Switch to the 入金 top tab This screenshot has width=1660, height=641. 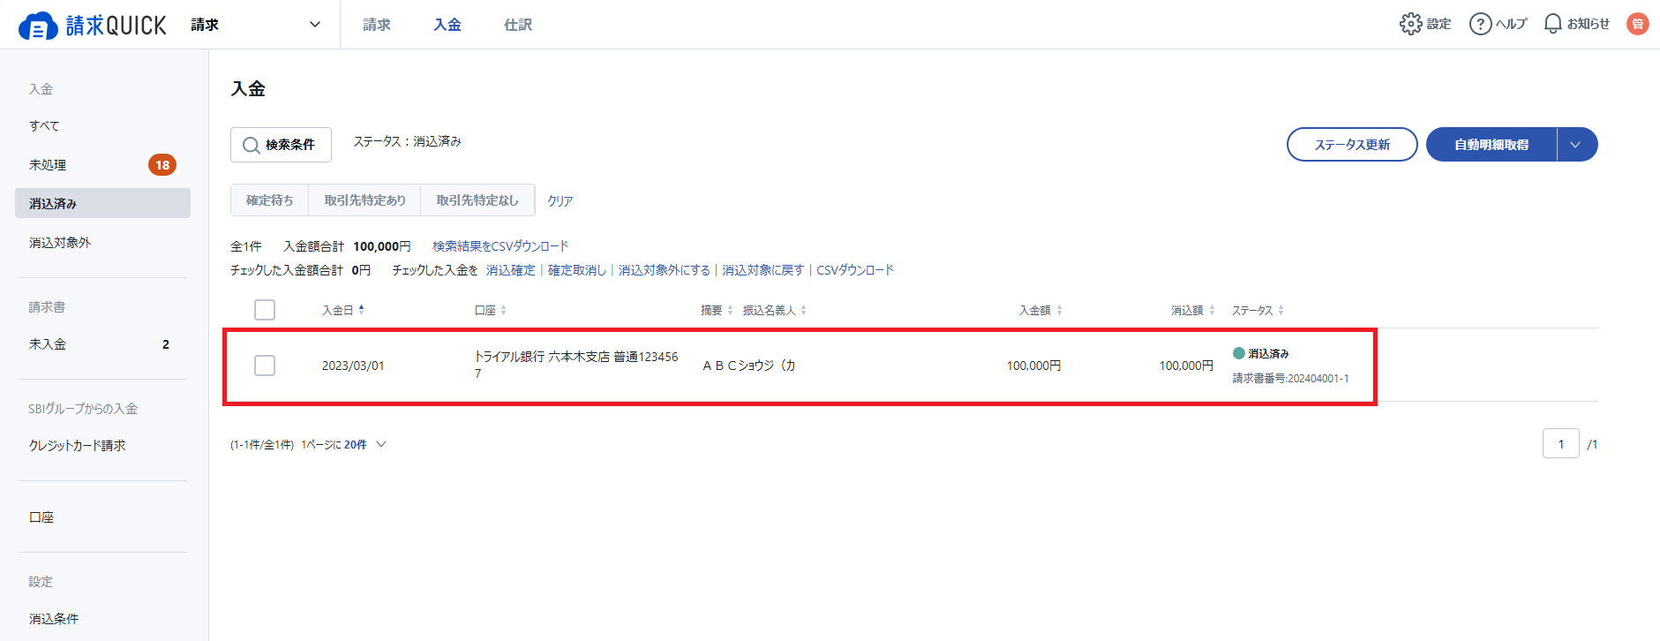click(x=447, y=25)
